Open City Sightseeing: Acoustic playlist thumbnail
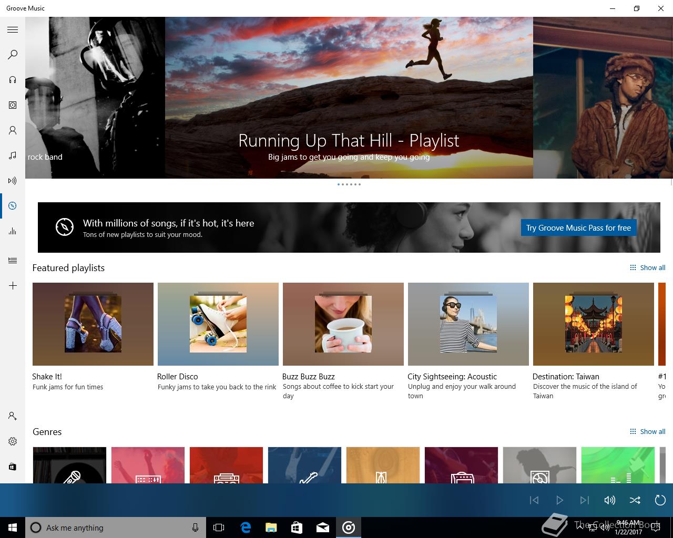 point(468,324)
